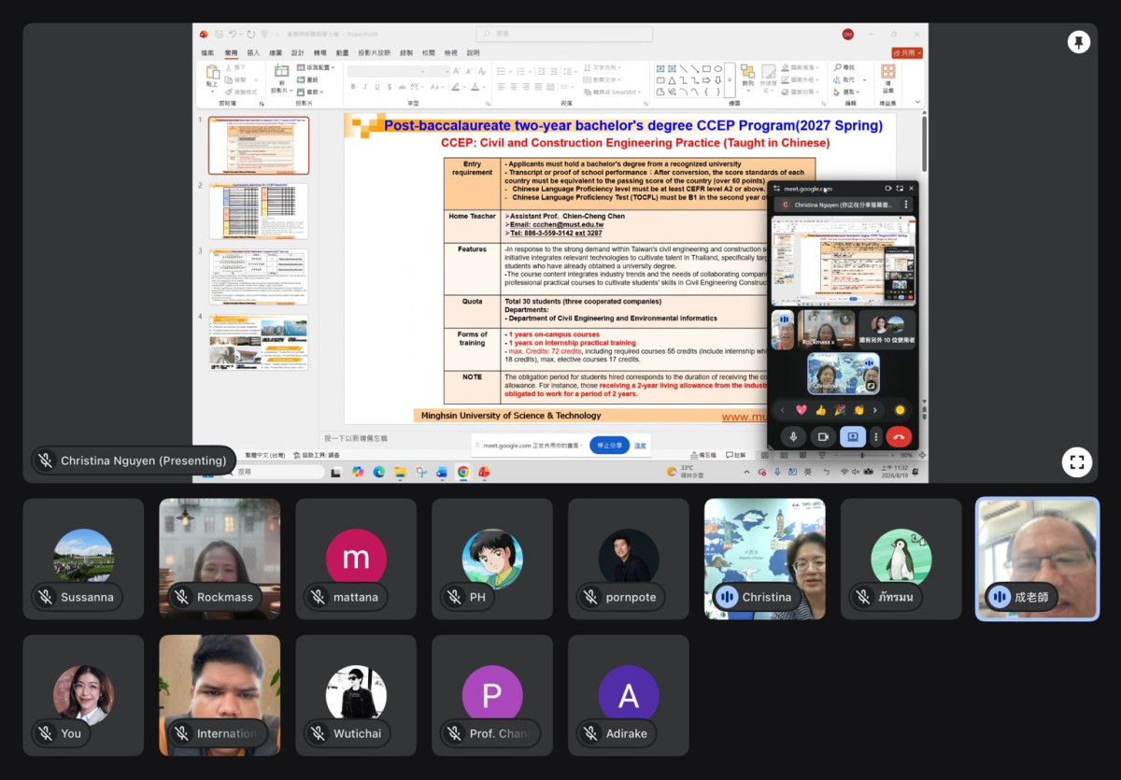Open the 圖案效果 shape effects dropdown
Image resolution: width=1121 pixels, height=780 pixels.
[802, 92]
